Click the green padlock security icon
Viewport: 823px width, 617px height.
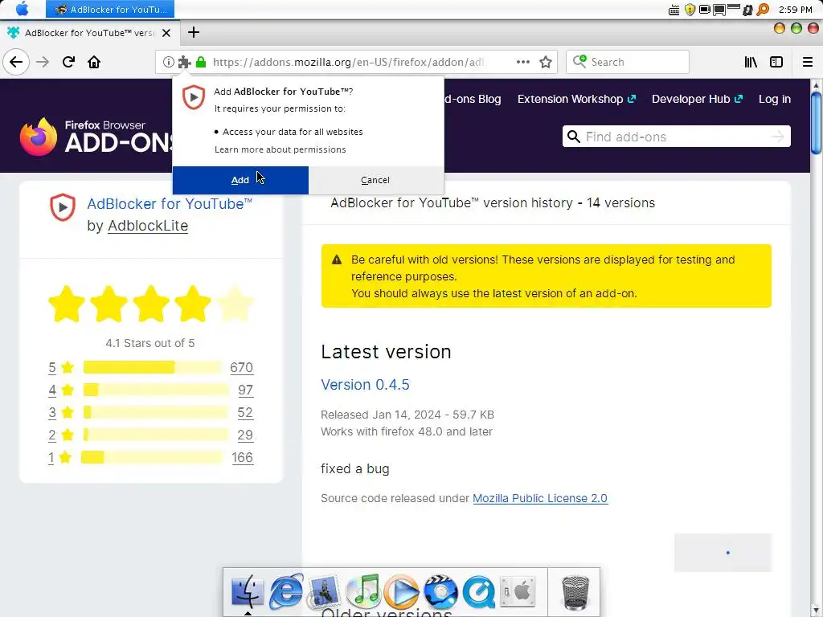click(200, 62)
